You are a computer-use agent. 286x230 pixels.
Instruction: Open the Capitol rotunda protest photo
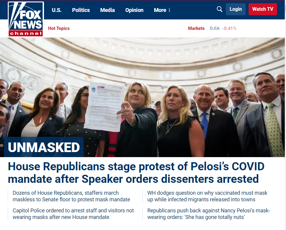(142, 97)
